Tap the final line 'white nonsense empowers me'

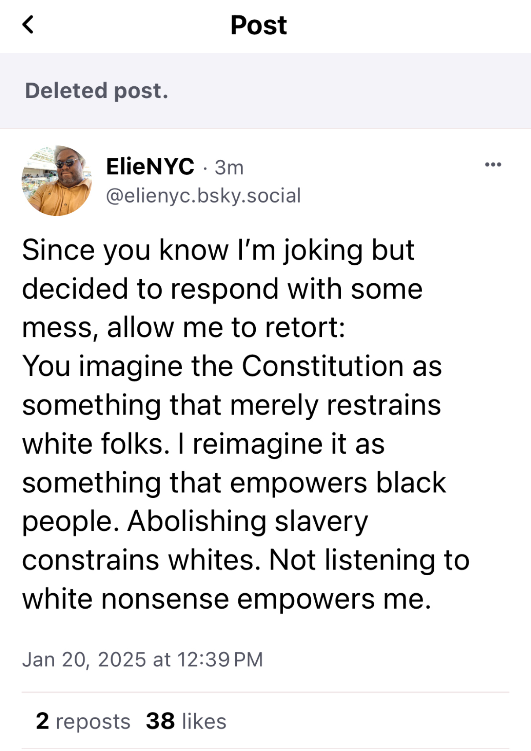pos(226,599)
